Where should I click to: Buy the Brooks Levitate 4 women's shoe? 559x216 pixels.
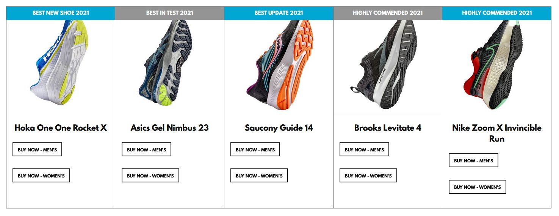click(x=368, y=176)
